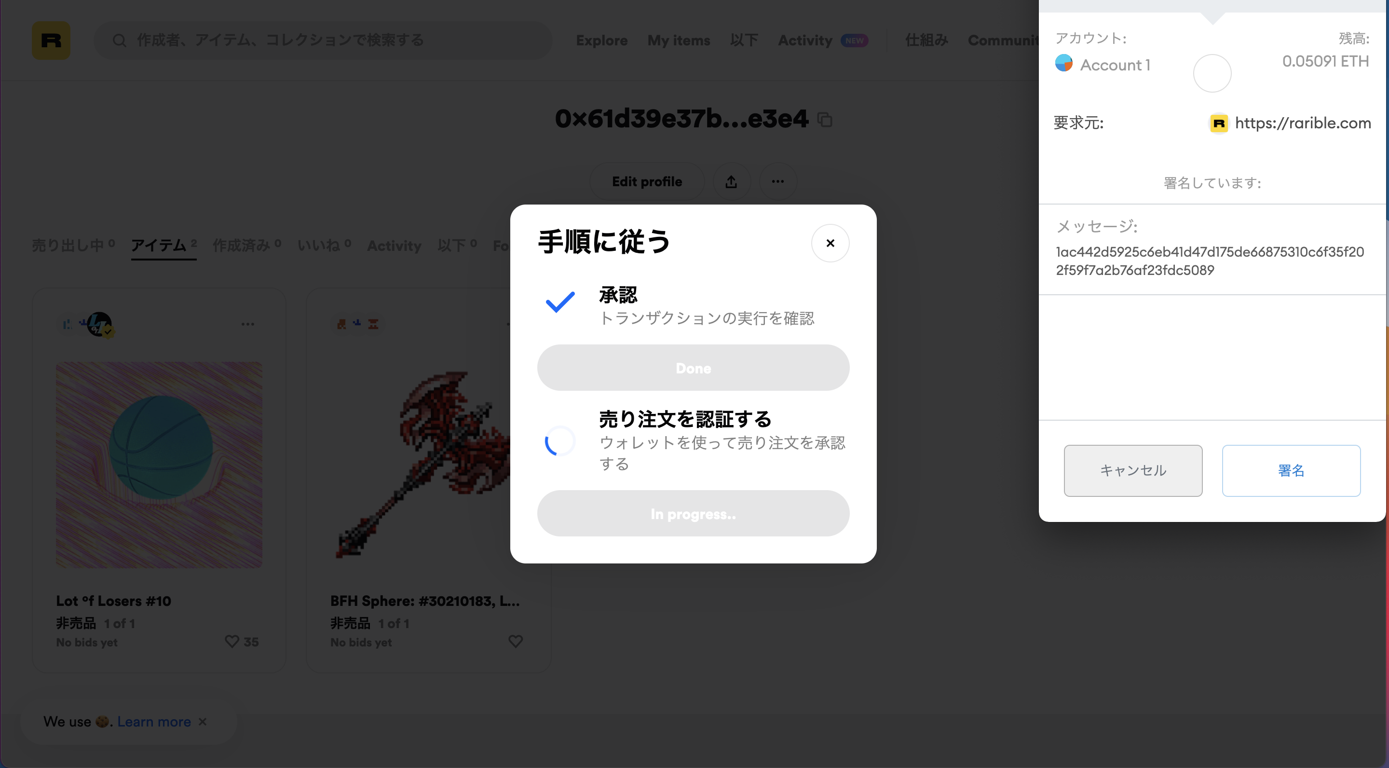
Task: Like Lot of Losers #10 heart
Action: coord(232,641)
